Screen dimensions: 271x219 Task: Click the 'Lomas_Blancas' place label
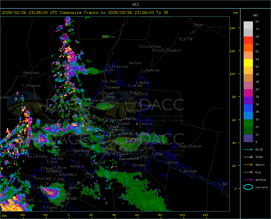click(190, 146)
